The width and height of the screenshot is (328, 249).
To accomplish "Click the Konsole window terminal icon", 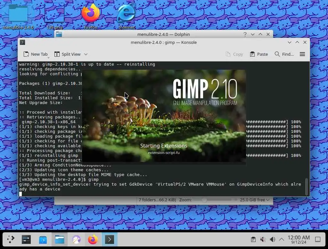I will [x=22, y=43].
